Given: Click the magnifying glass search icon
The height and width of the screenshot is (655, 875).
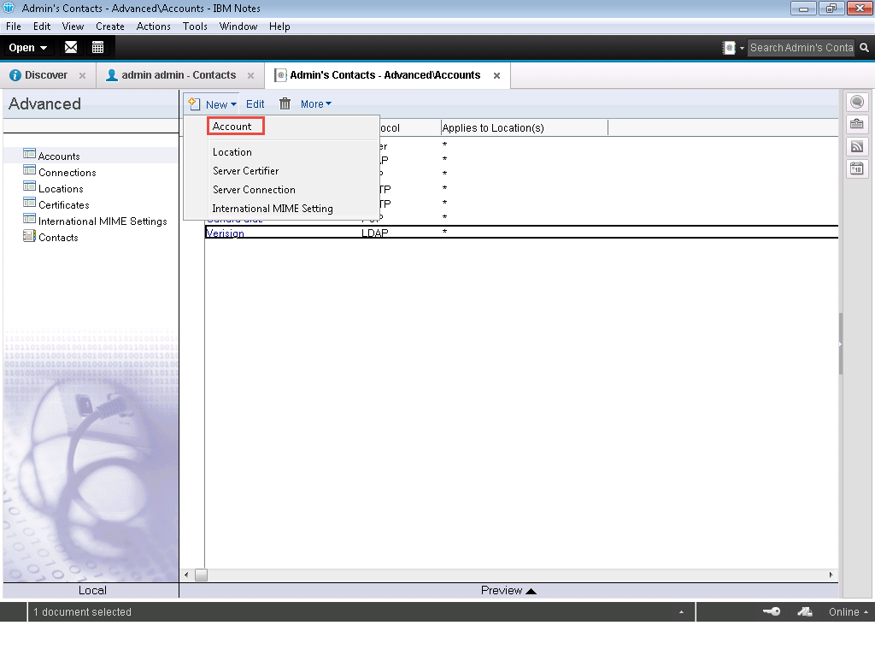Looking at the screenshot, I should (865, 48).
